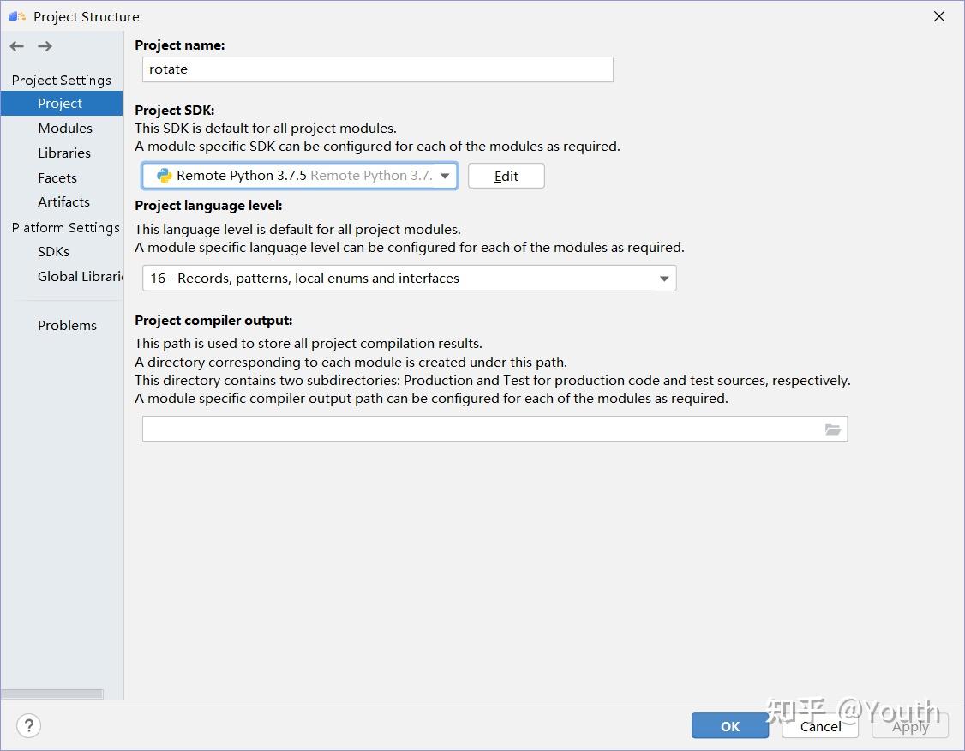Click the Python logo in SDK selector
This screenshot has width=965, height=751.
click(164, 176)
